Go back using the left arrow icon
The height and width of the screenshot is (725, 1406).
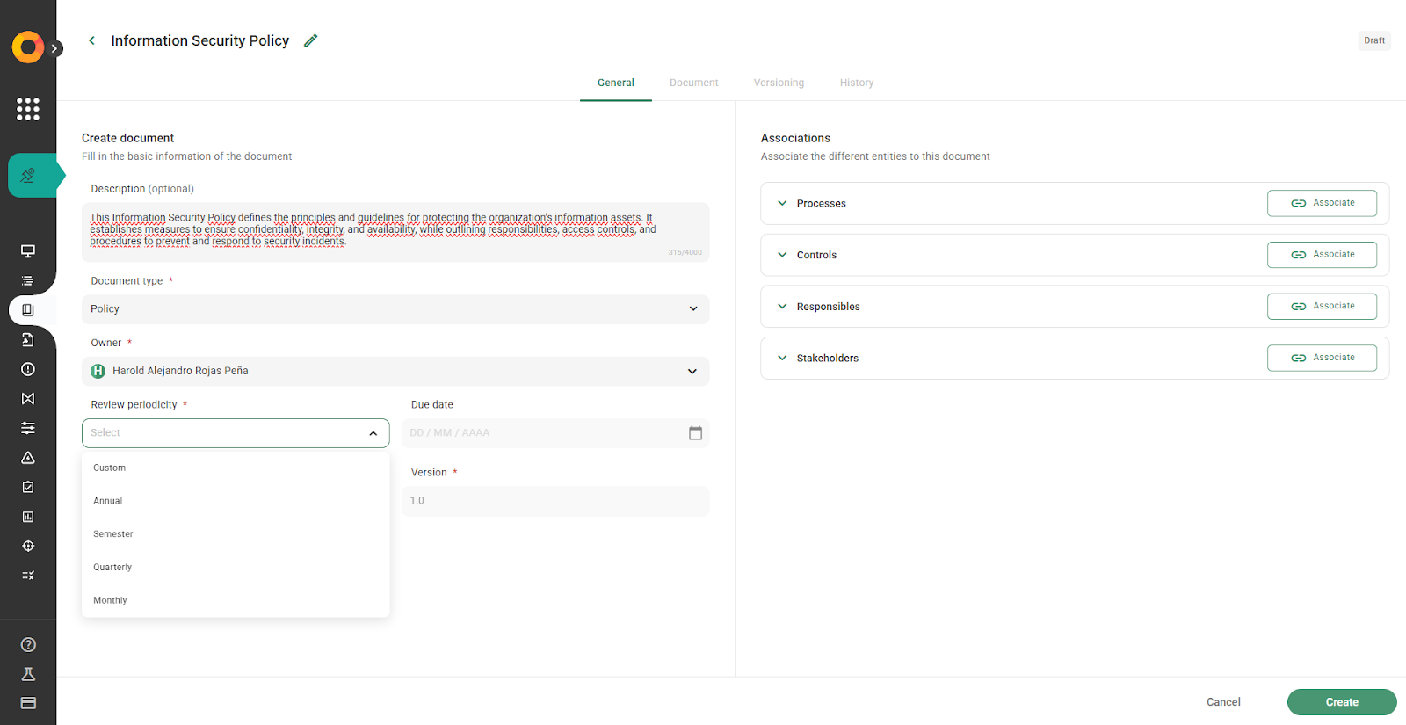[x=91, y=40]
